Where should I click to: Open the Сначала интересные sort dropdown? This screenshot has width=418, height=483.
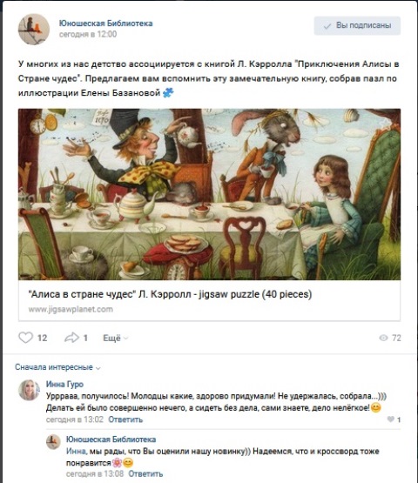pos(57,367)
